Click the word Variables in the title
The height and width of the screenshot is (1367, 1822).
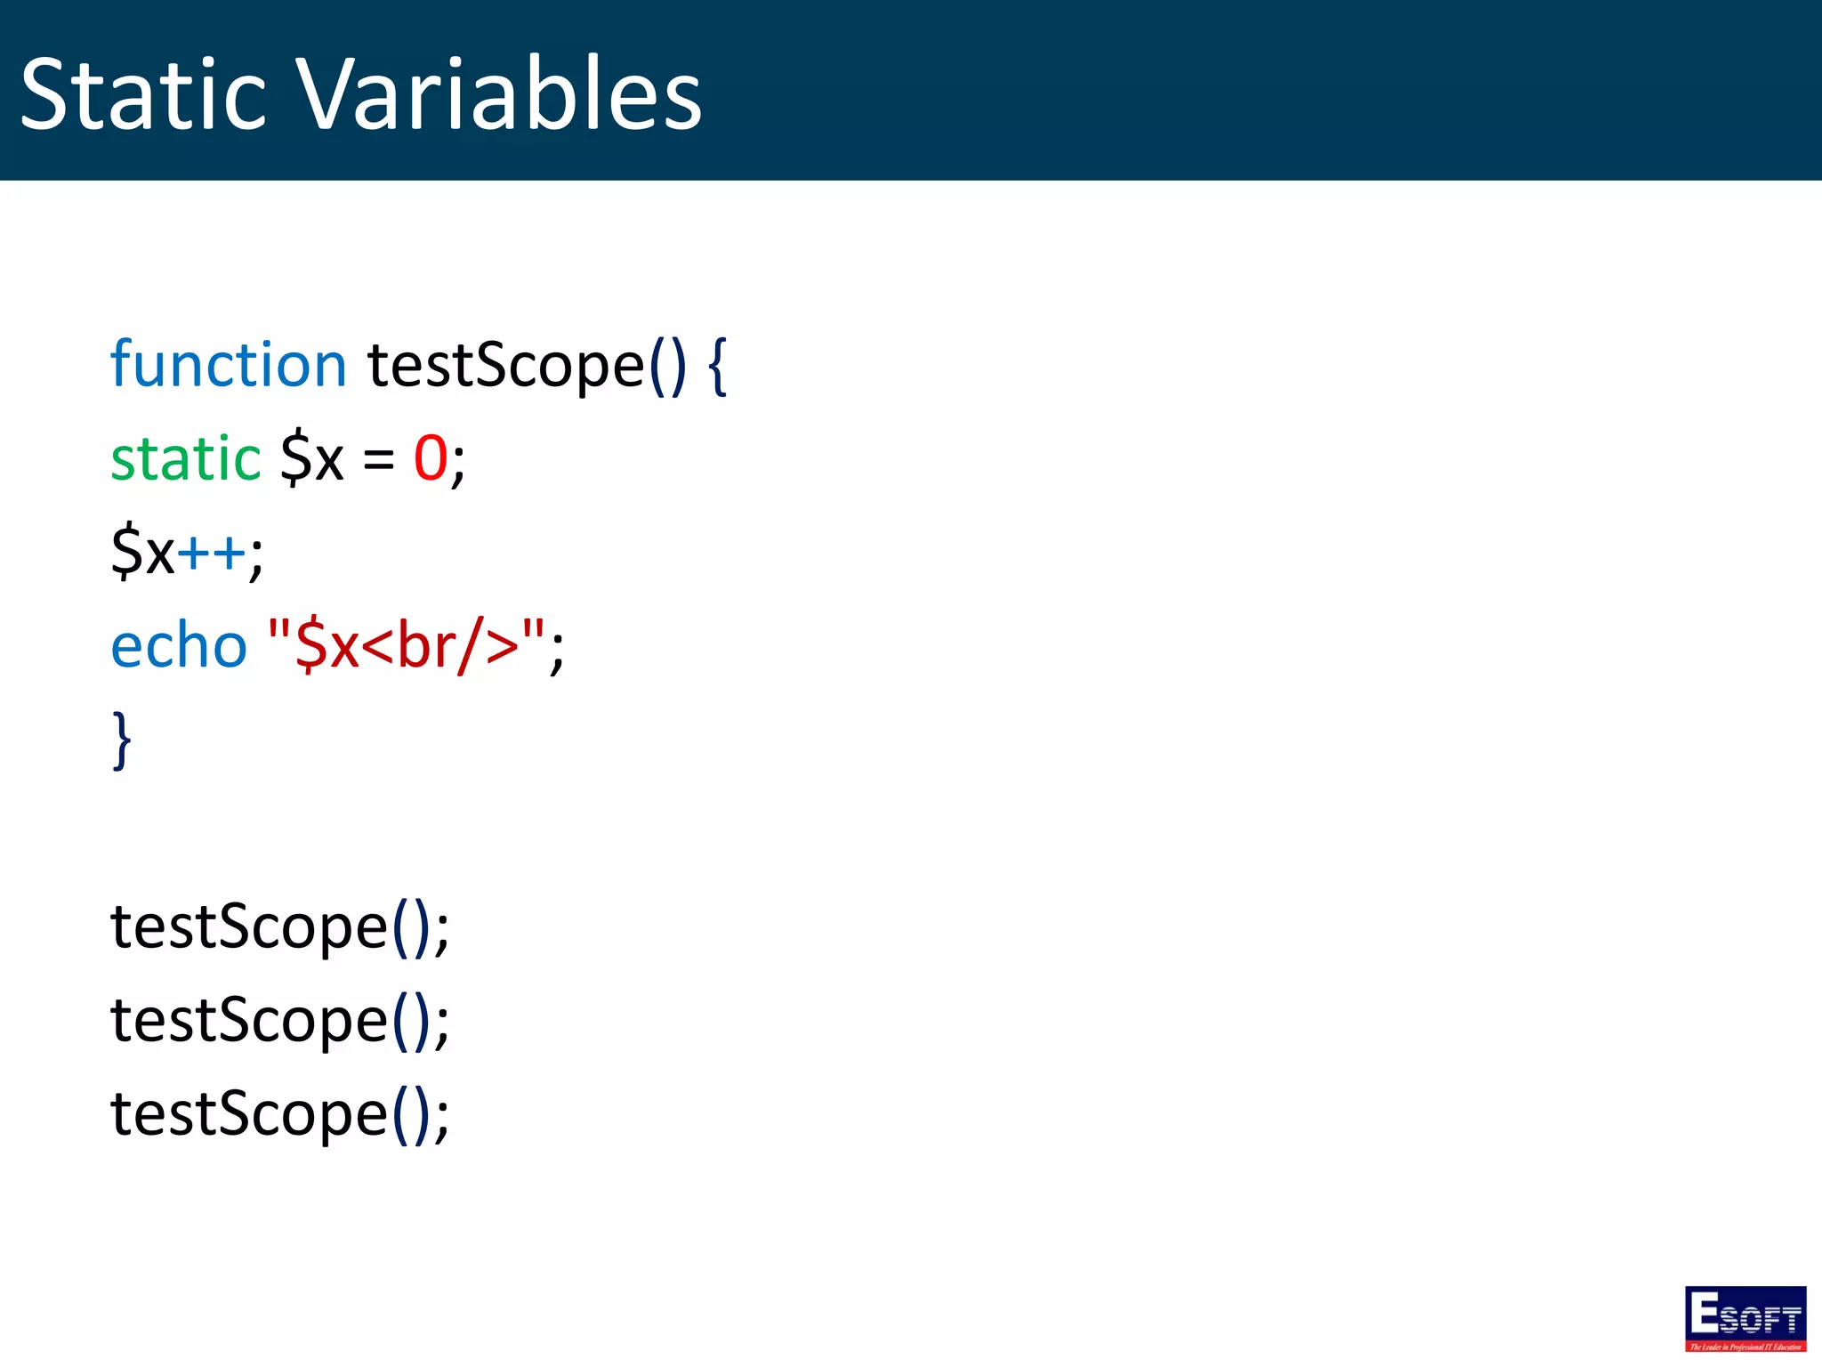point(498,94)
